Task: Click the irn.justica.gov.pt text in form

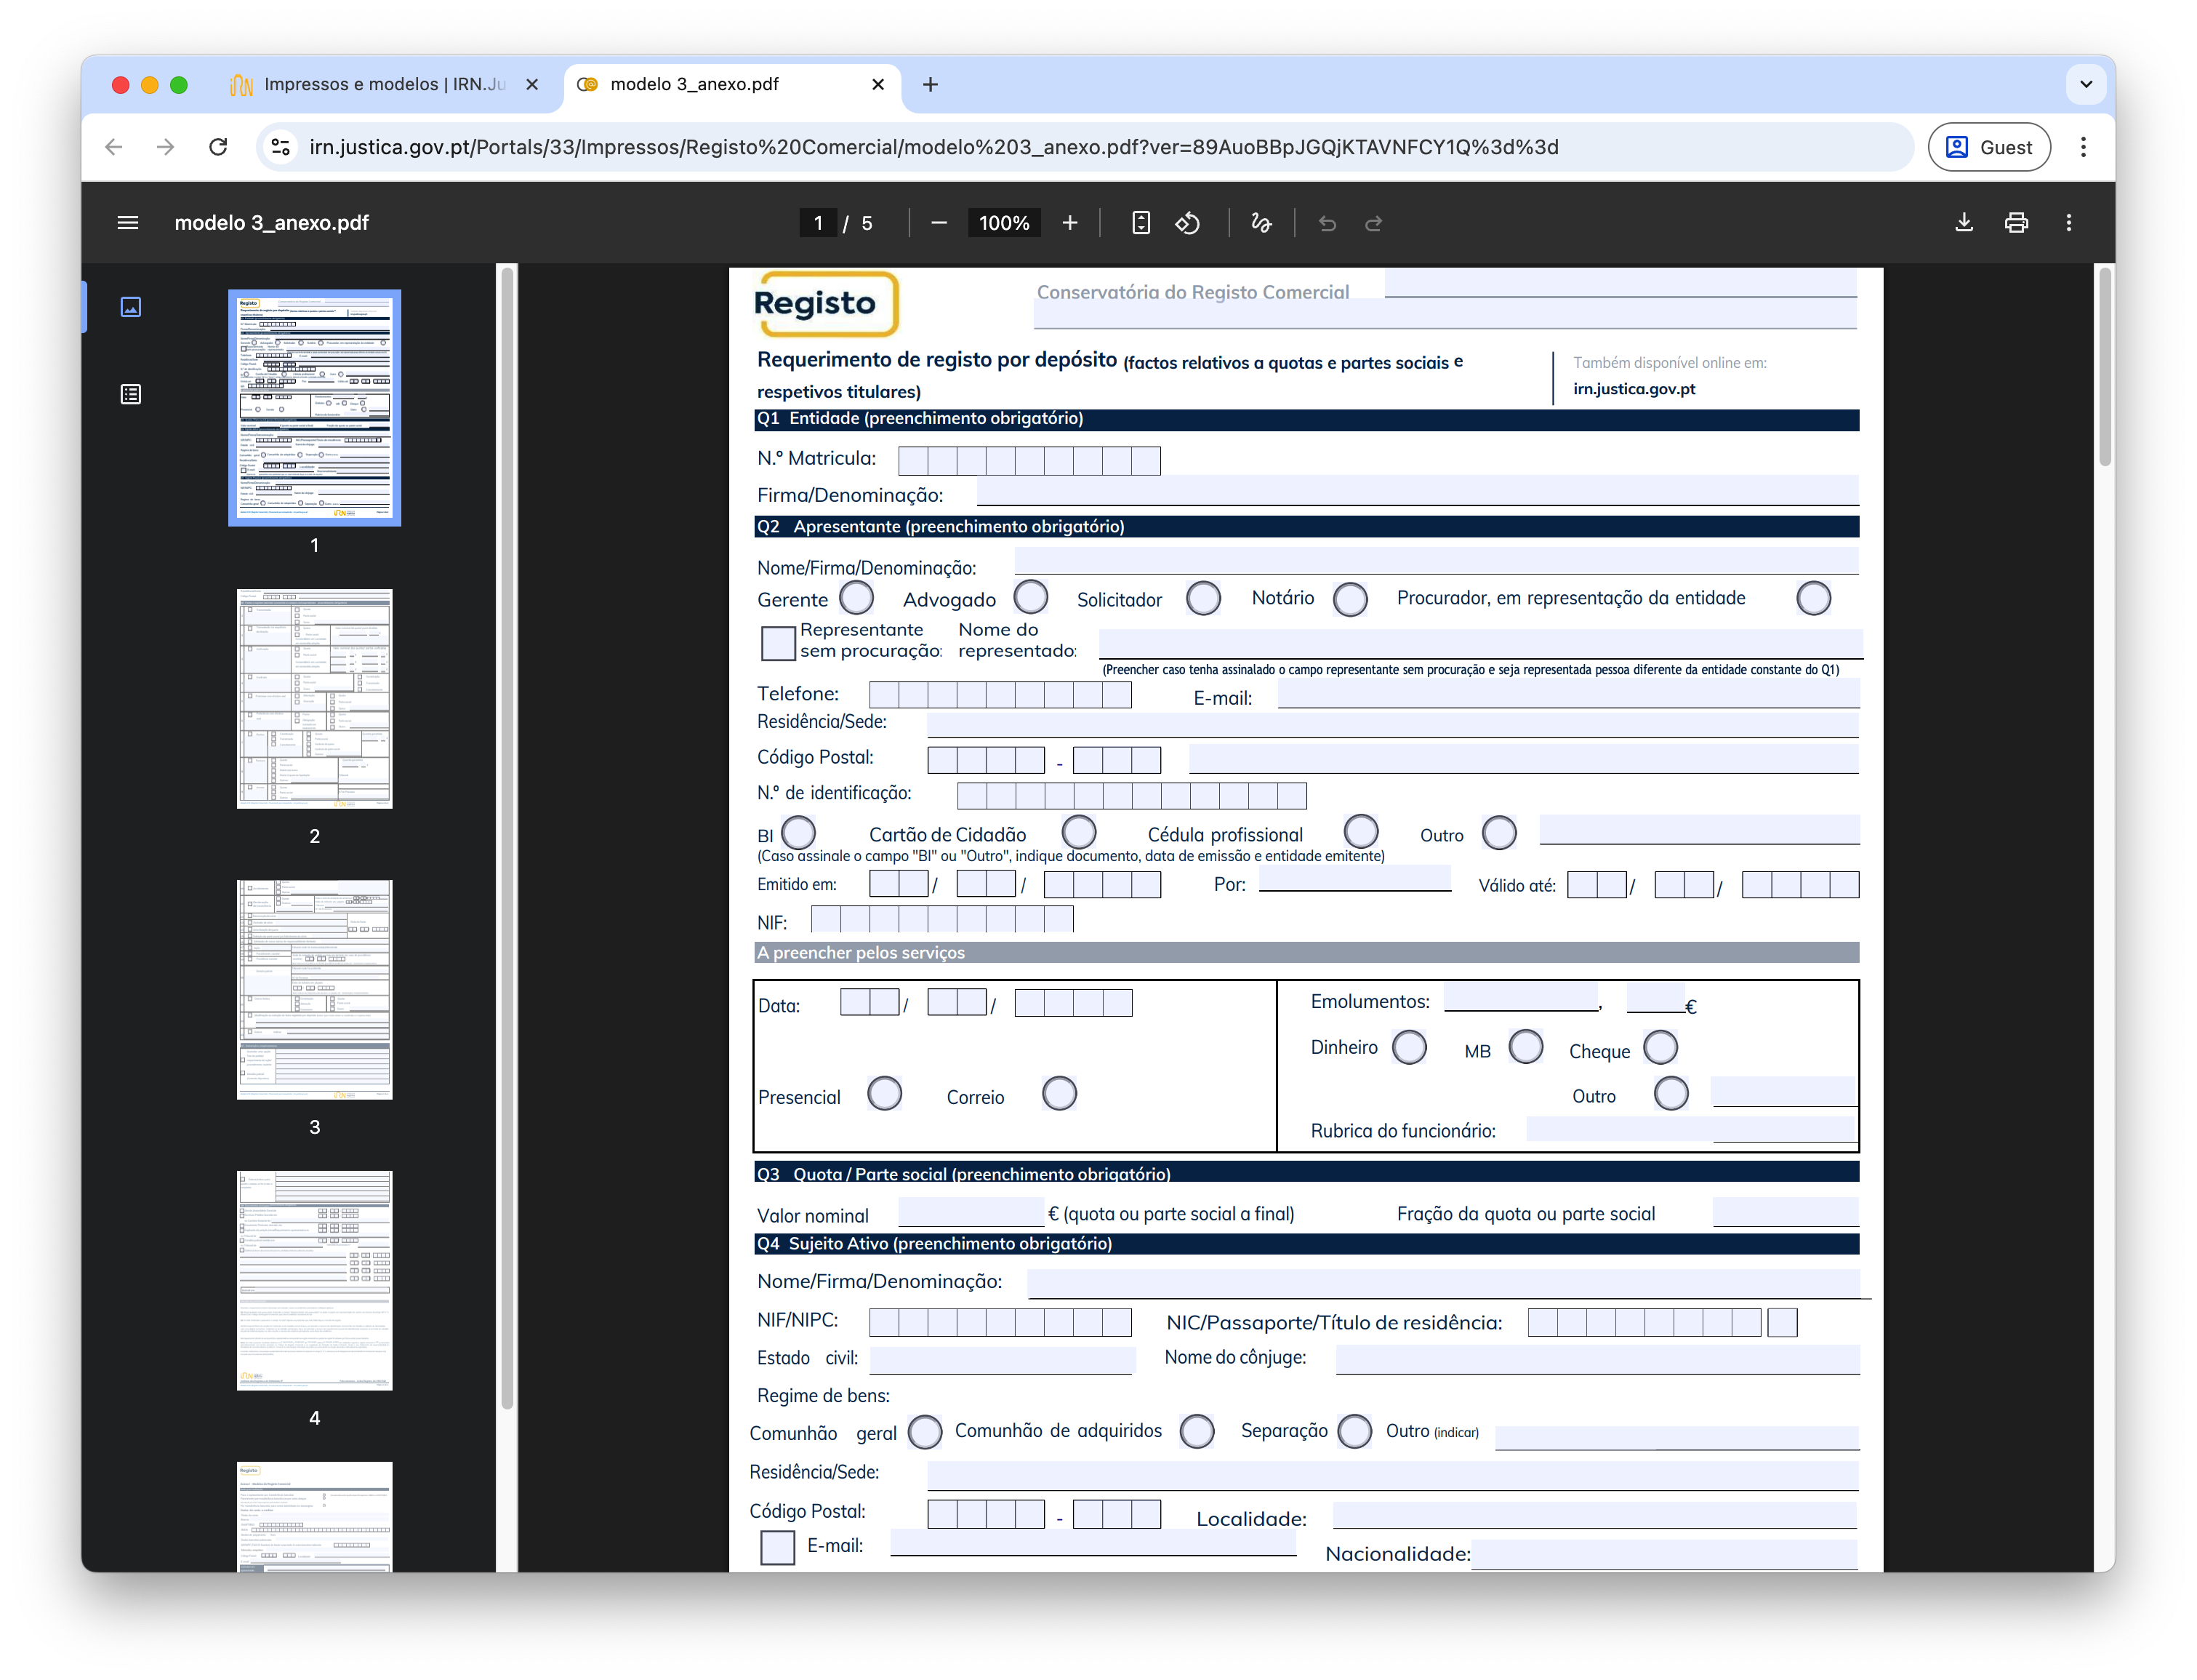Action: 1634,389
